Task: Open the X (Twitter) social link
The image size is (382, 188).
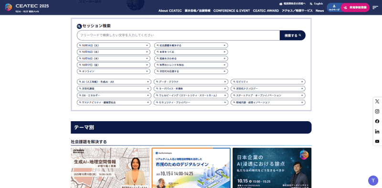Action: pos(377,101)
